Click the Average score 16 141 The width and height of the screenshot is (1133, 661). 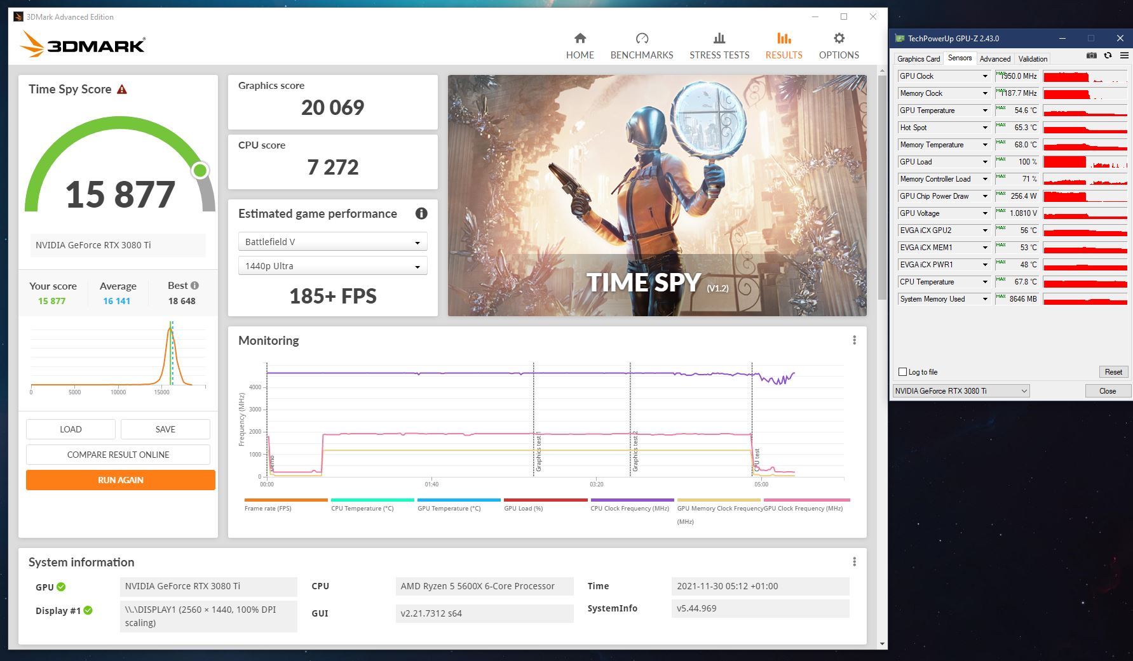pos(117,301)
